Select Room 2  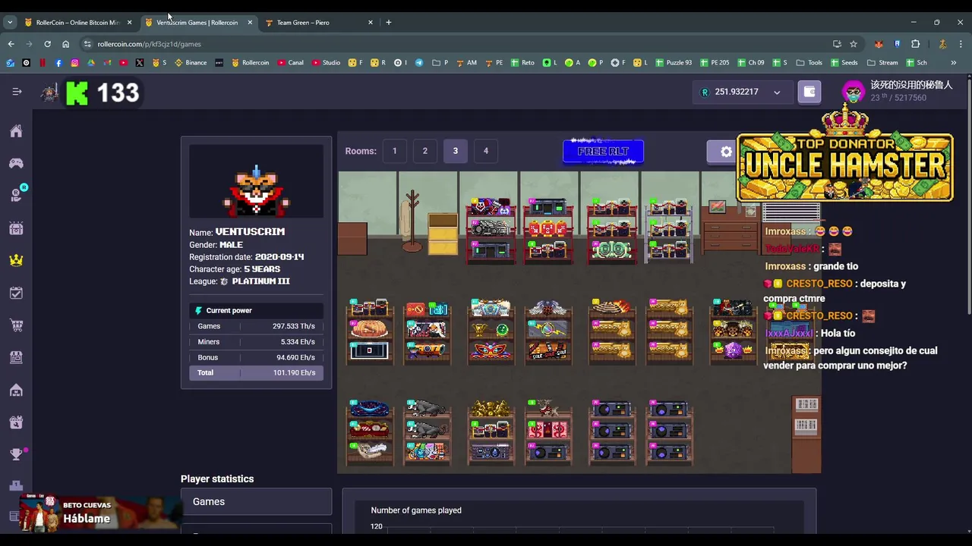click(425, 151)
